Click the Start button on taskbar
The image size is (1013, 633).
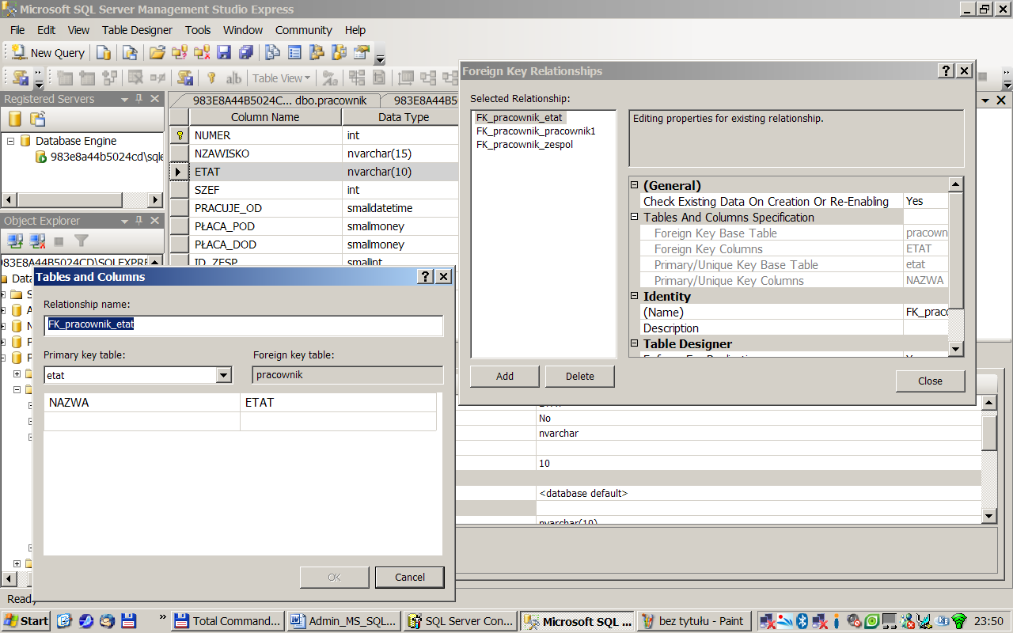tap(25, 621)
